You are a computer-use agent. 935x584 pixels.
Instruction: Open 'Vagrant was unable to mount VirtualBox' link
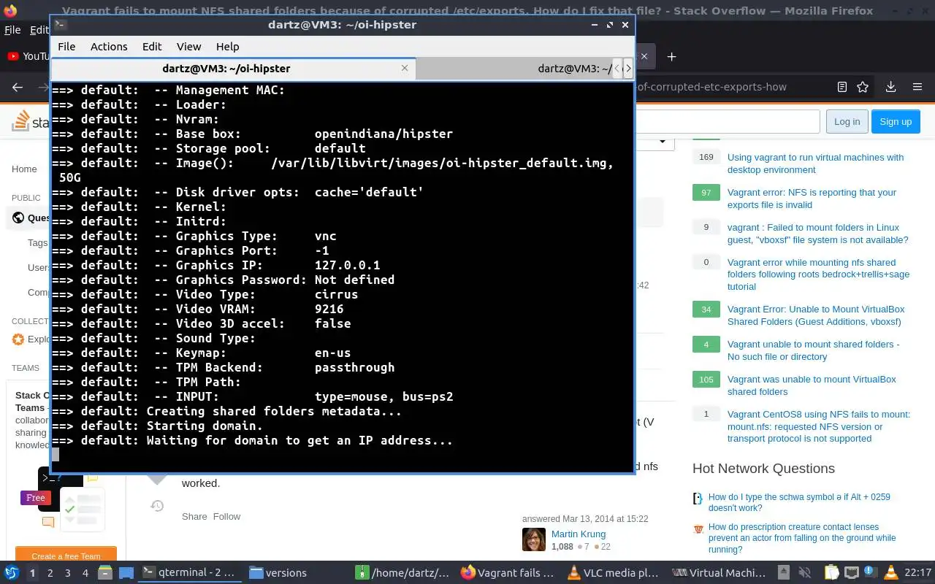[812, 385]
